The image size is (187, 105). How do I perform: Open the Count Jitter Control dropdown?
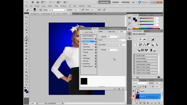pos(113,50)
